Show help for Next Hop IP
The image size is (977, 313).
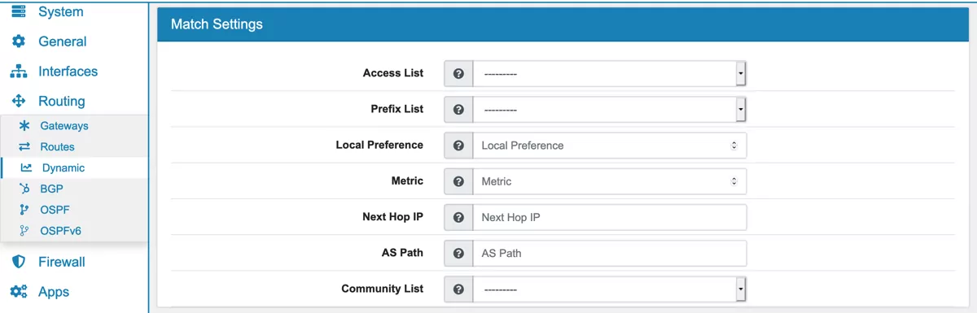[x=458, y=217]
